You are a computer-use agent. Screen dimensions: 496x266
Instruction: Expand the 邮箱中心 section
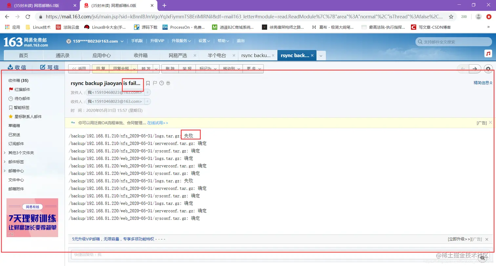[x=5, y=171]
